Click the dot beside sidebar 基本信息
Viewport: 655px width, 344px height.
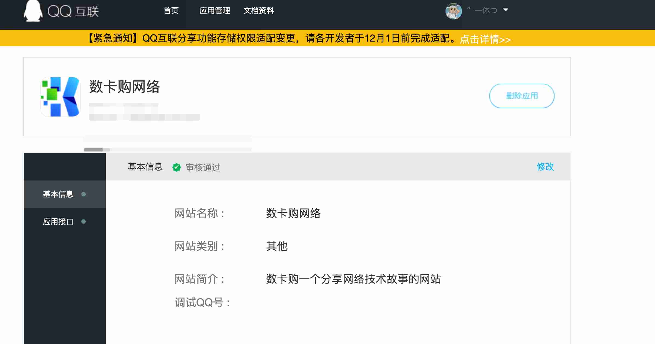84,194
